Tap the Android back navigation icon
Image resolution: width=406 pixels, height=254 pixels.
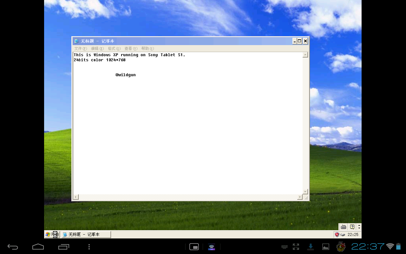point(13,247)
